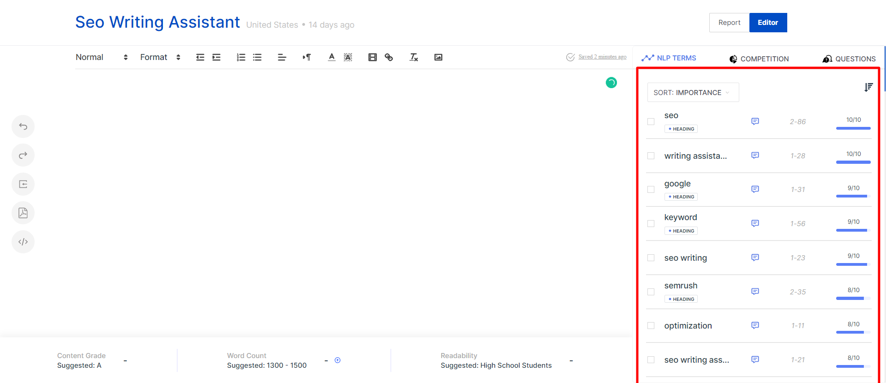Viewport: 886px width, 383px height.
Task: Expand the Normal parag346 style dropdown
Action: pyautogui.click(x=102, y=57)
